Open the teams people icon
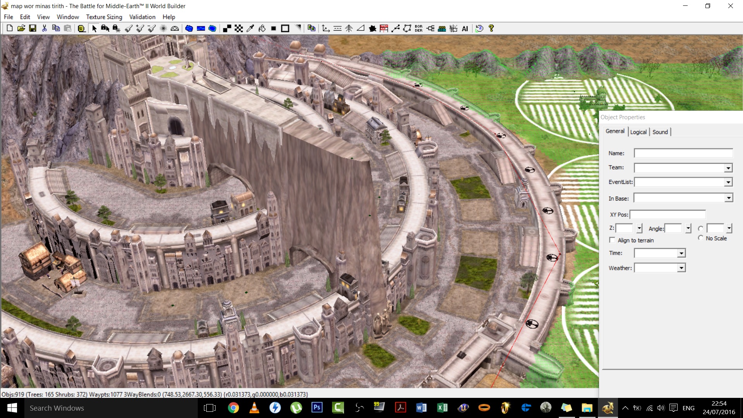743x418 pixels. tap(442, 28)
